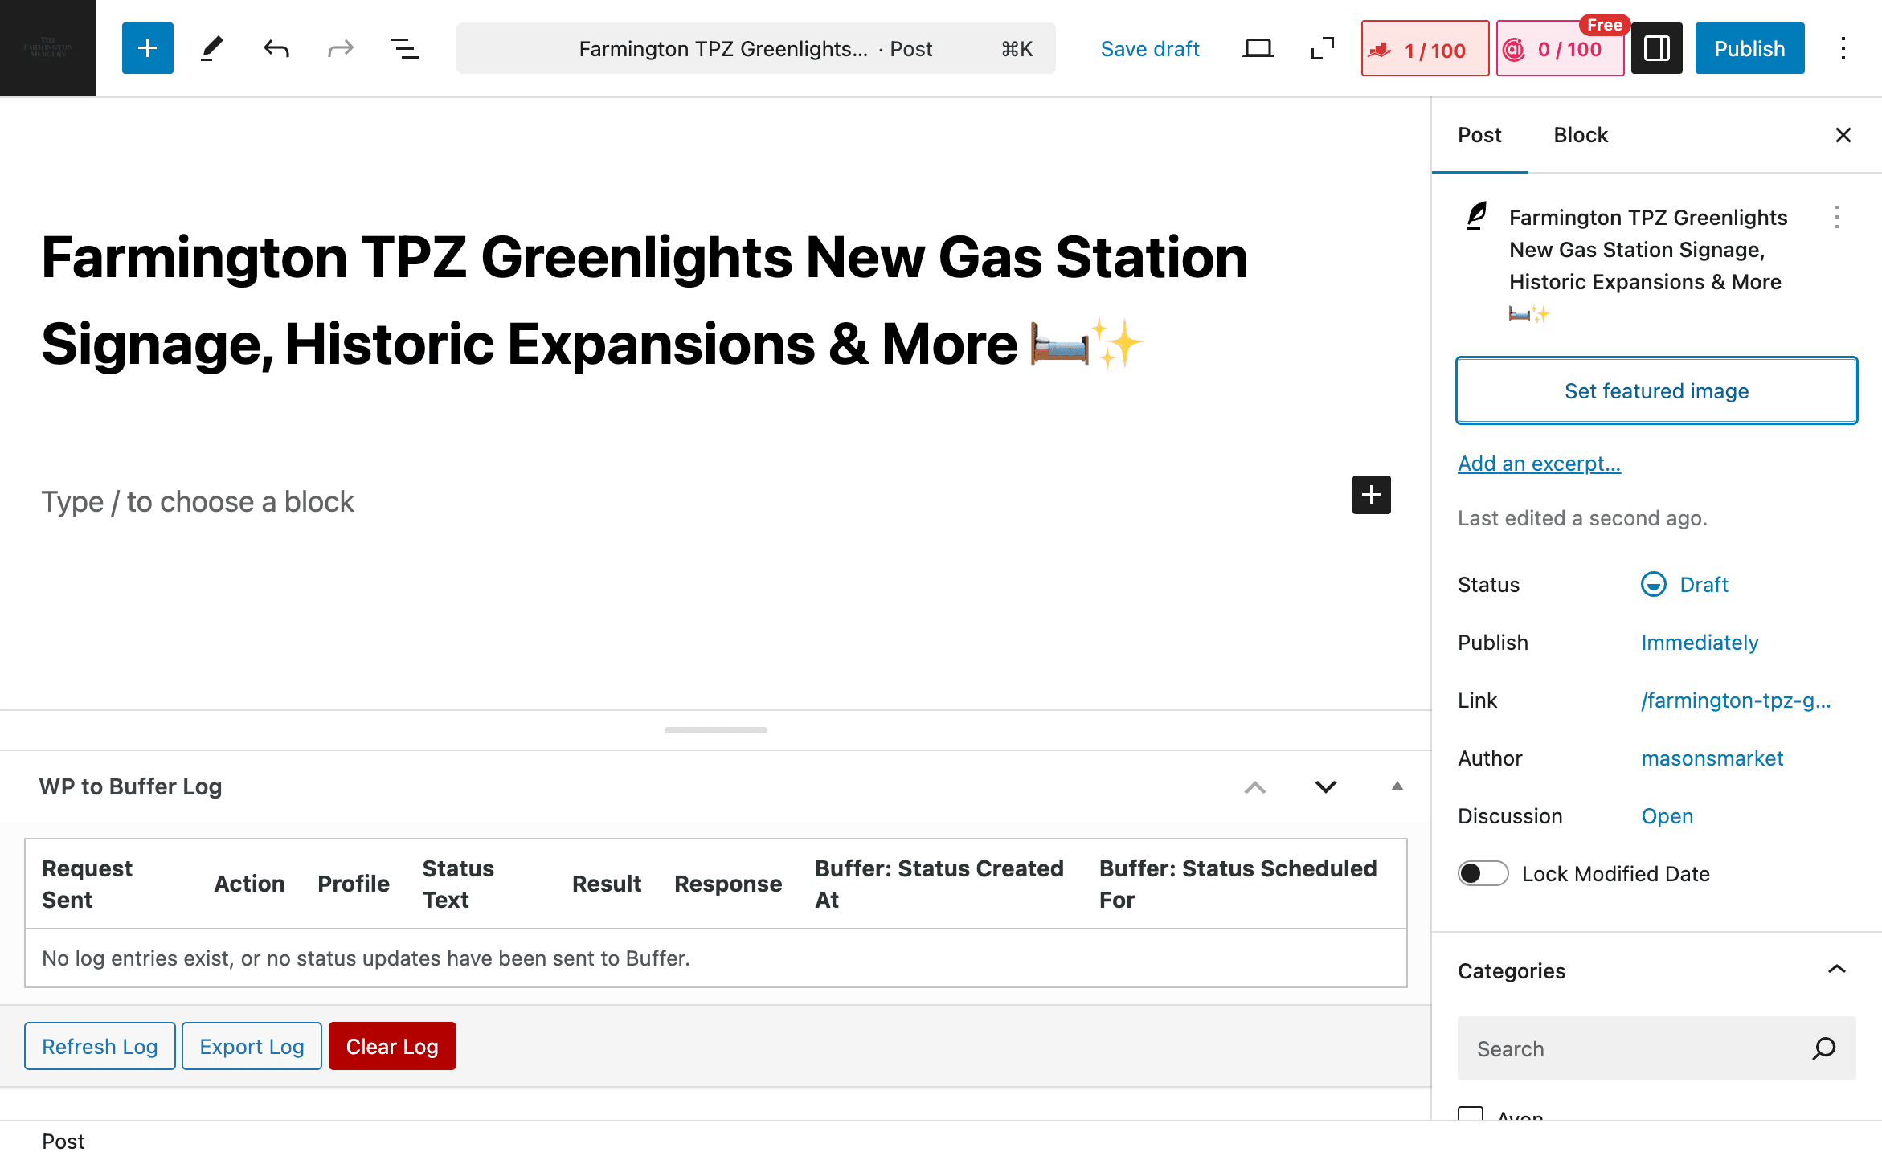The image size is (1882, 1160).
Task: Open the Status Draft dropdown
Action: (1684, 584)
